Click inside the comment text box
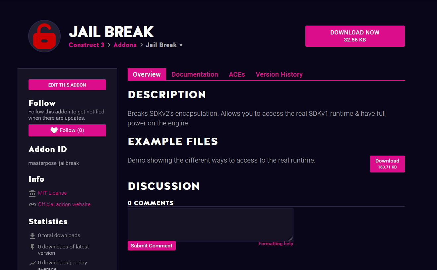 tap(211, 225)
